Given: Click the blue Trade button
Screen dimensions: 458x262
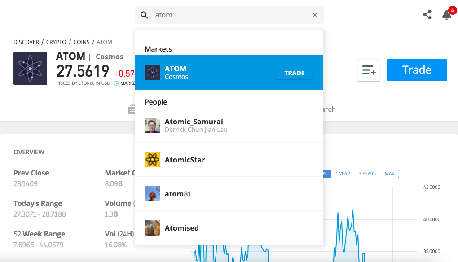Looking at the screenshot, I should [417, 70].
